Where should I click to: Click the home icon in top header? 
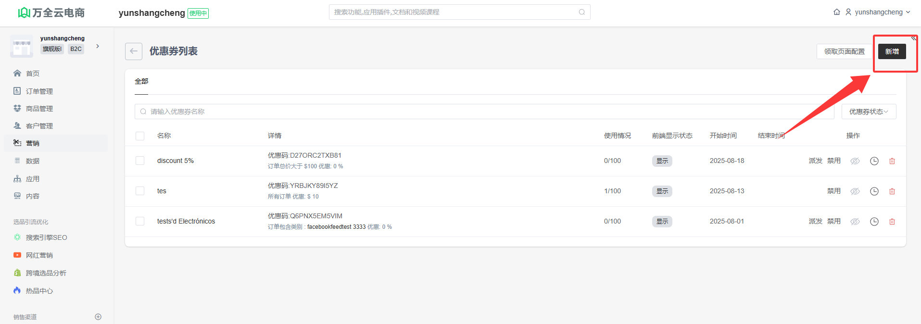837,12
